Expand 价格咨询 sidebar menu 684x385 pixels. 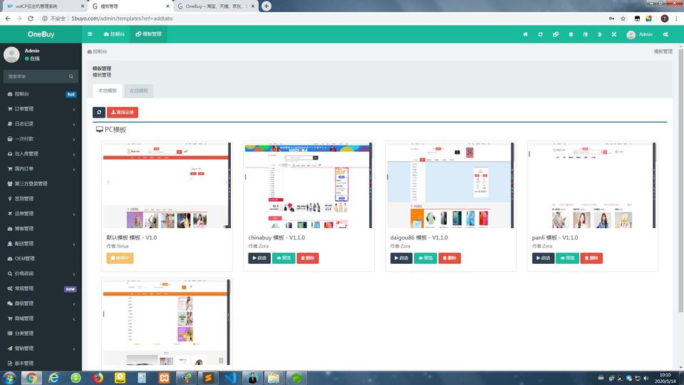(x=41, y=274)
